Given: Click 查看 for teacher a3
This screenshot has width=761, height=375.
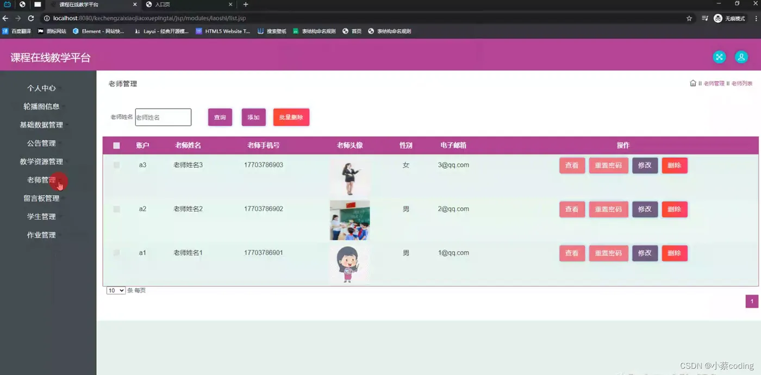Looking at the screenshot, I should coord(572,165).
